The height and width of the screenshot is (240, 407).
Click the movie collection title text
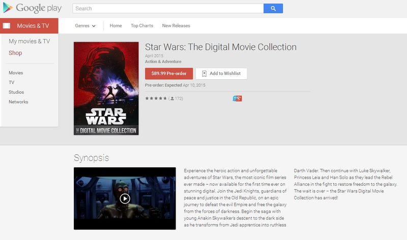221,47
